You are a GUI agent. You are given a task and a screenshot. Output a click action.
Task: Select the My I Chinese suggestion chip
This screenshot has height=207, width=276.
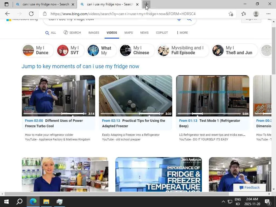[x=137, y=50]
